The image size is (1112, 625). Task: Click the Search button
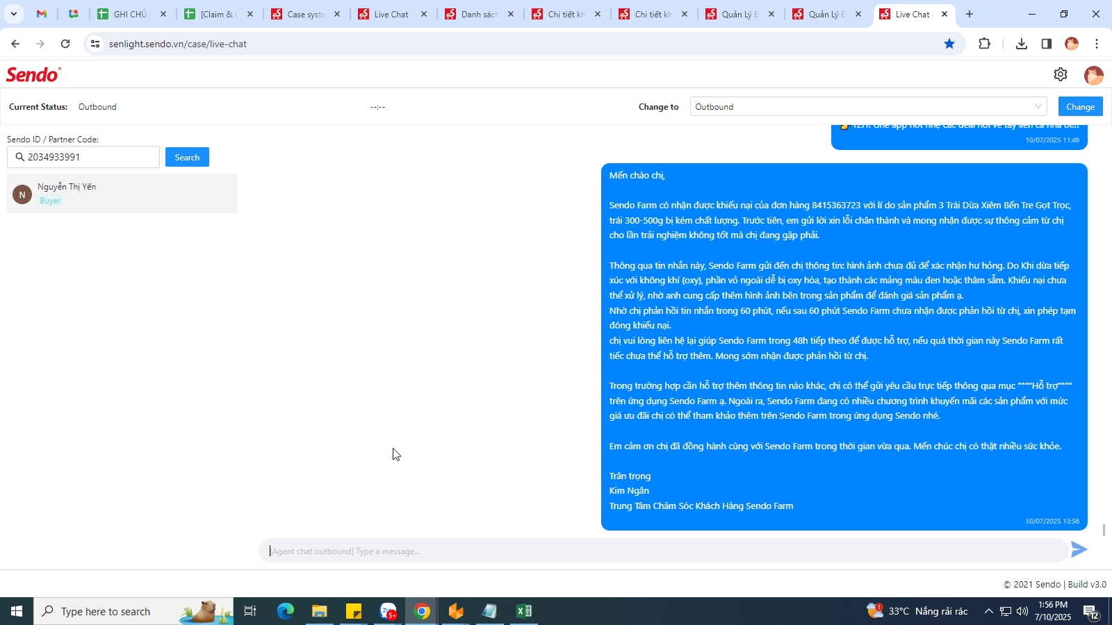(187, 157)
